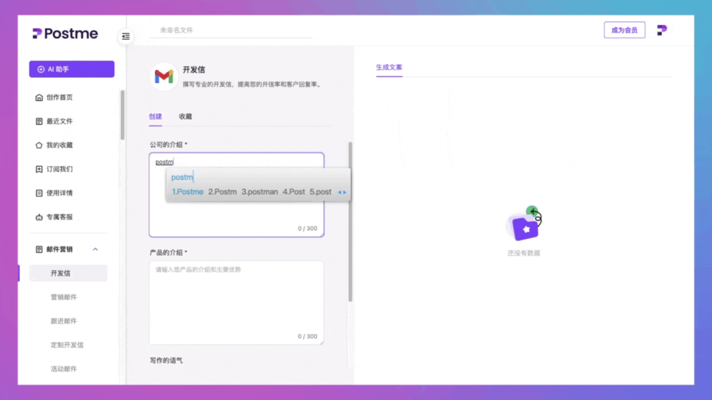
Task: Collapse the sidebar with the menu toggle icon
Action: coord(126,36)
